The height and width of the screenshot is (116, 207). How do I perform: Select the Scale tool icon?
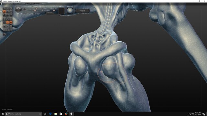click(x=11, y=9)
